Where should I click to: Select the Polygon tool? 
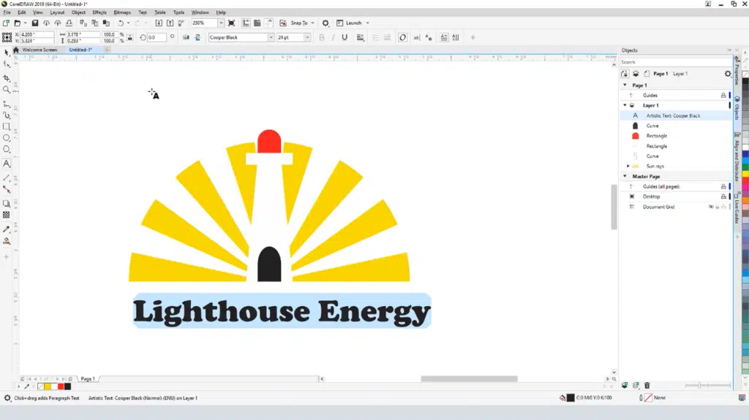coord(6,150)
